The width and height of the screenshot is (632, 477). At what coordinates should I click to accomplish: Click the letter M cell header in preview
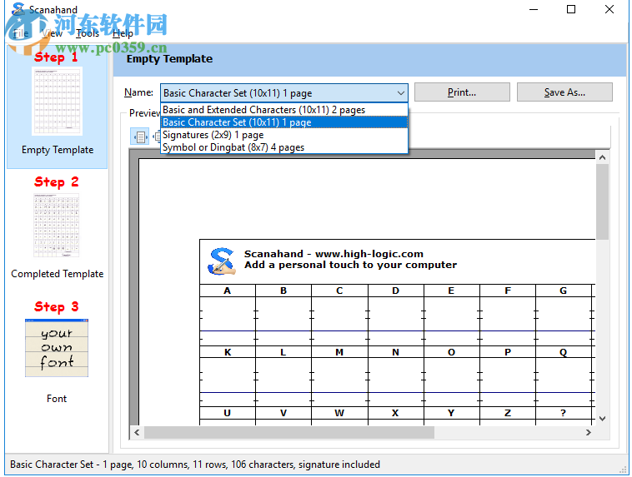click(x=339, y=352)
